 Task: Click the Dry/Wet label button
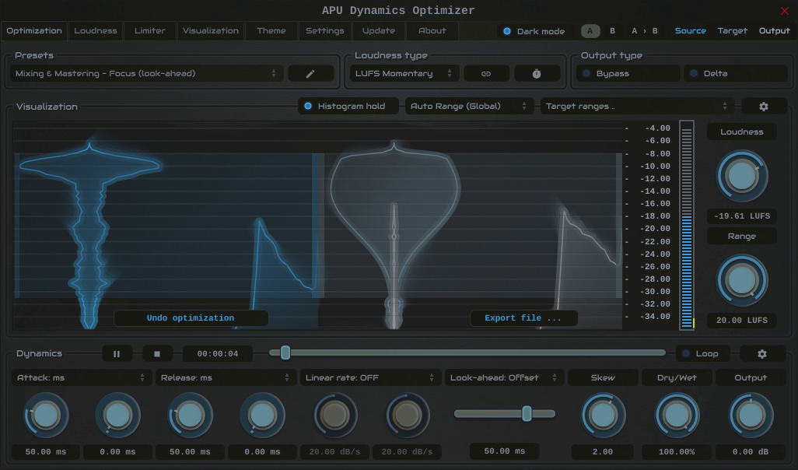tap(677, 378)
